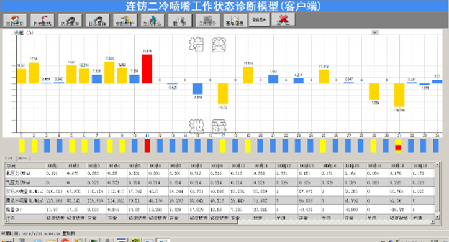Click table horizontal scrollbar right arrow
The image size is (449, 242).
(433, 221)
